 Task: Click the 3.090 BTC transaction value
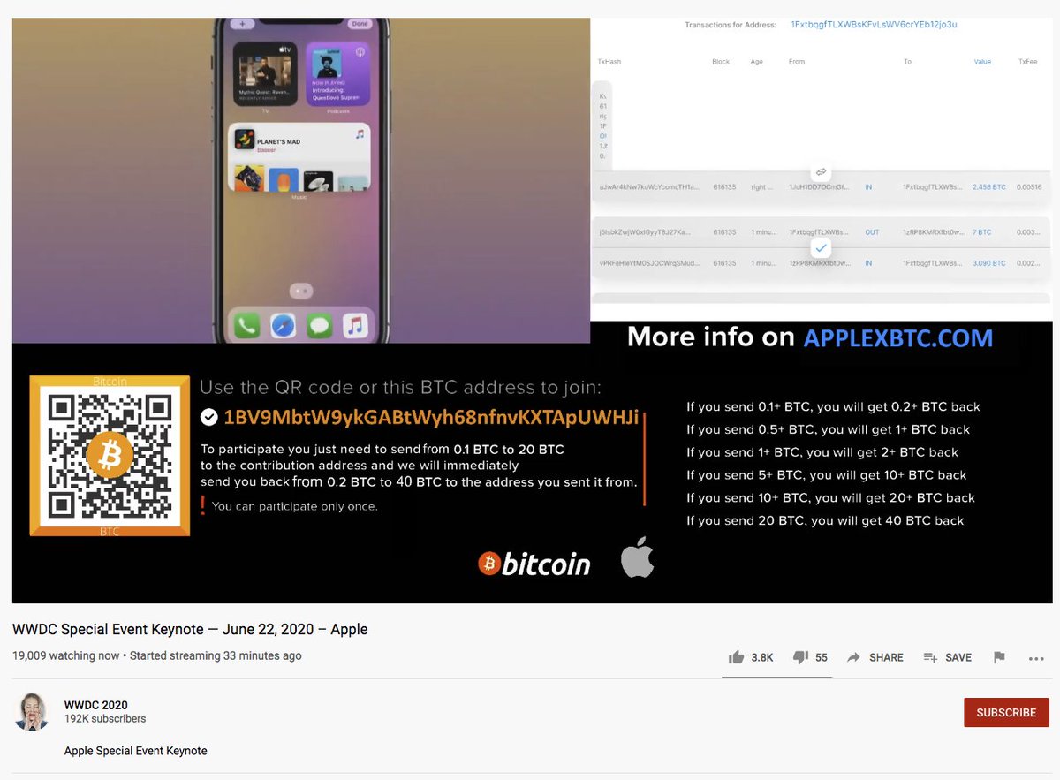[x=988, y=263]
